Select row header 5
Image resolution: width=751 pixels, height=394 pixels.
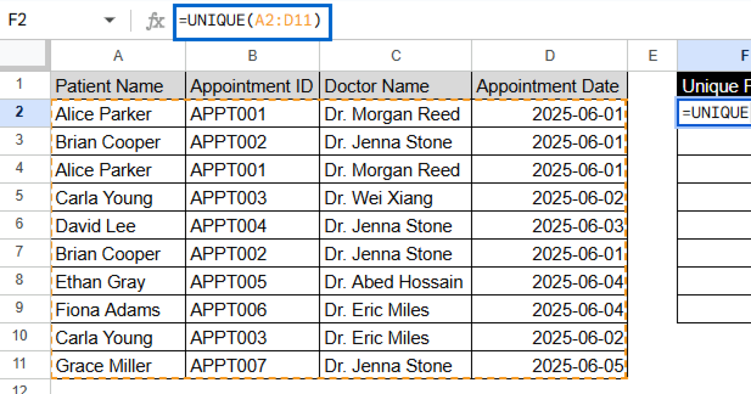click(20, 197)
